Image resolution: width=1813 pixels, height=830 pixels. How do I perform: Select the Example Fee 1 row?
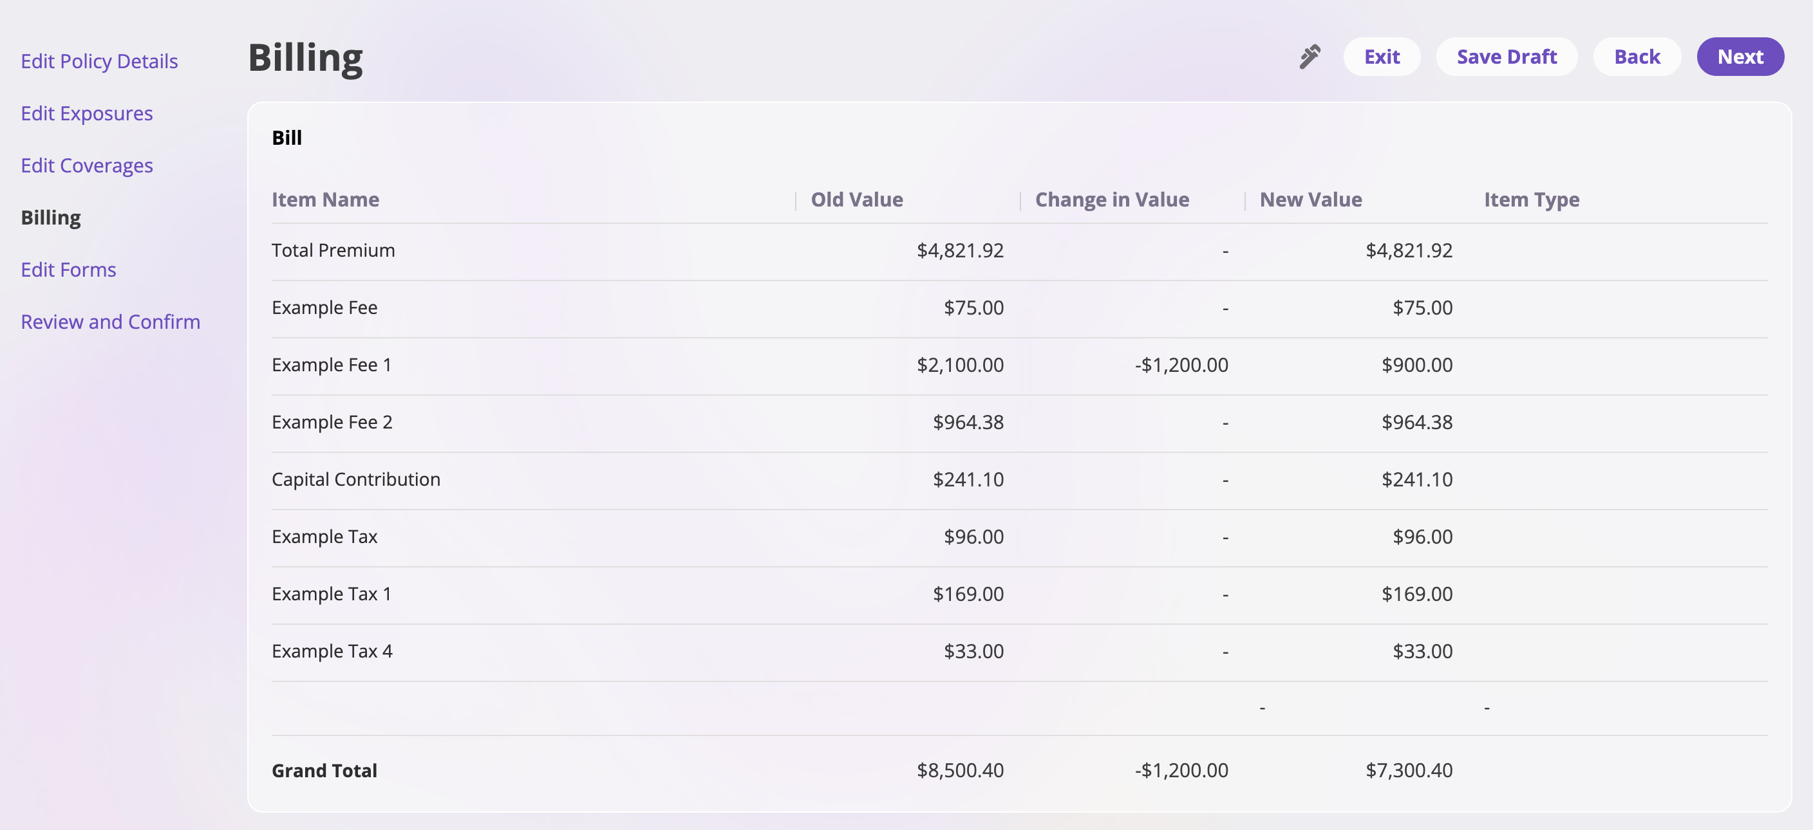(x=332, y=365)
